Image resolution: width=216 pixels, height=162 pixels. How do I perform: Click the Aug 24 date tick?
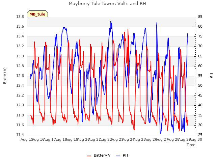click(x=128, y=140)
